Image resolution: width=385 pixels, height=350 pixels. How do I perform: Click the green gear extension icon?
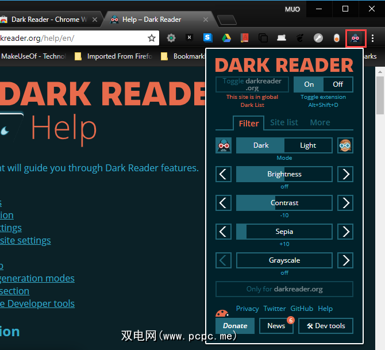pyautogui.click(x=171, y=38)
